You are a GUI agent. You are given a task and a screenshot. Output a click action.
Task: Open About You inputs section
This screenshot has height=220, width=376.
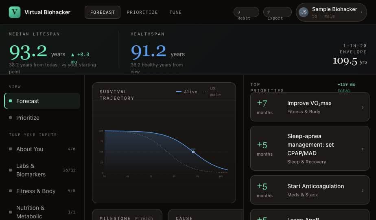(42, 149)
